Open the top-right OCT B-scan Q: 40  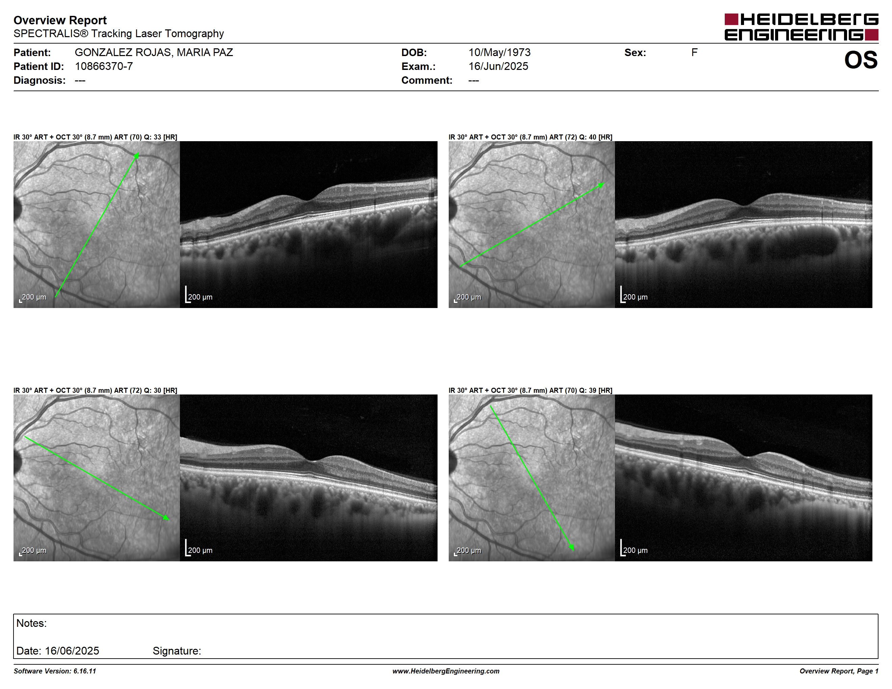coord(743,225)
